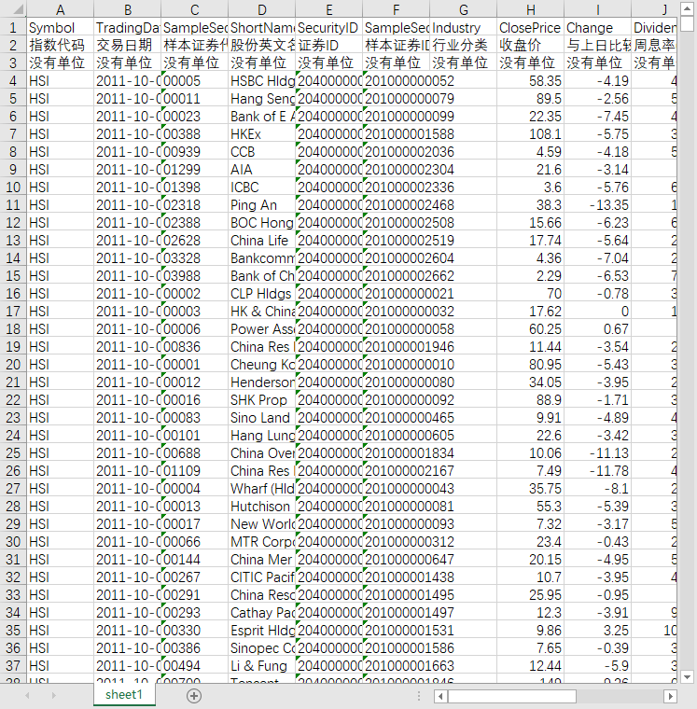Click change value 0.67
This screenshot has height=709, width=697.
click(597, 328)
